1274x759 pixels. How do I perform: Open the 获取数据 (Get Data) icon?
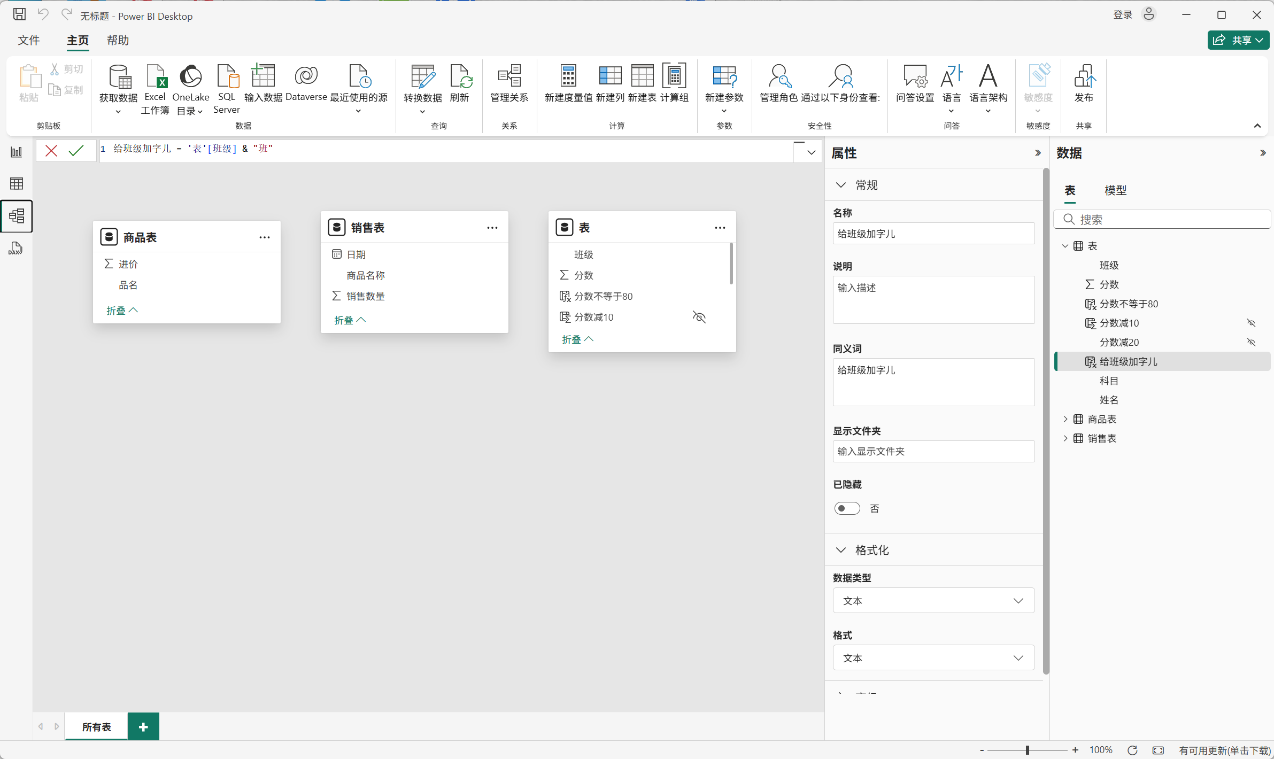point(118,78)
